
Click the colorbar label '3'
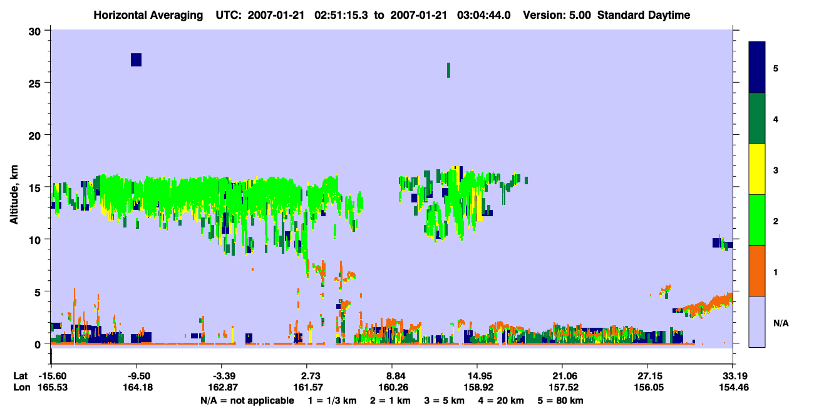coord(776,169)
